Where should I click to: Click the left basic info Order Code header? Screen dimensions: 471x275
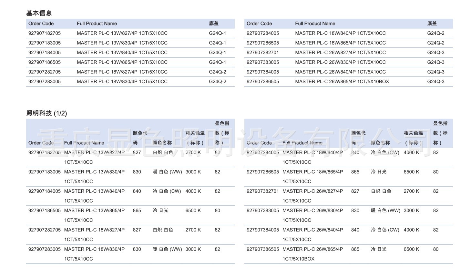41,24
